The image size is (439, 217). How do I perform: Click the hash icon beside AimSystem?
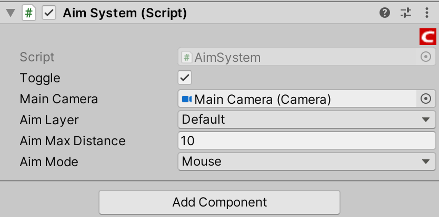[x=187, y=58]
